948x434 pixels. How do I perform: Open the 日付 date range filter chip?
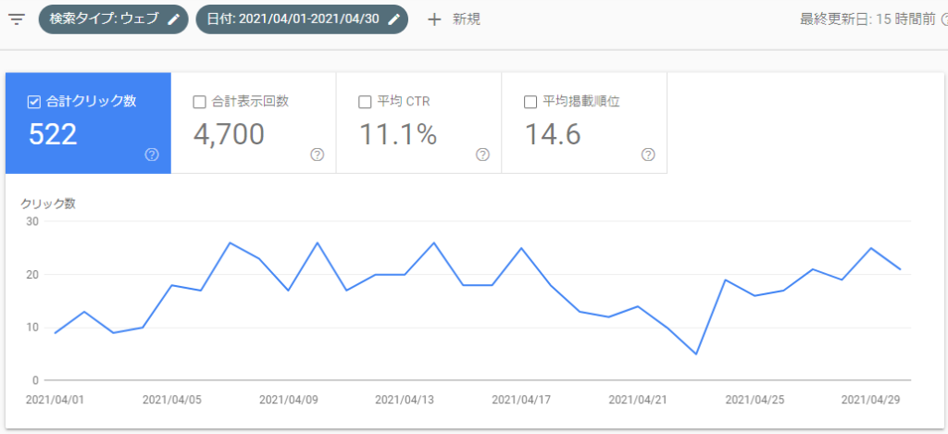[x=294, y=19]
